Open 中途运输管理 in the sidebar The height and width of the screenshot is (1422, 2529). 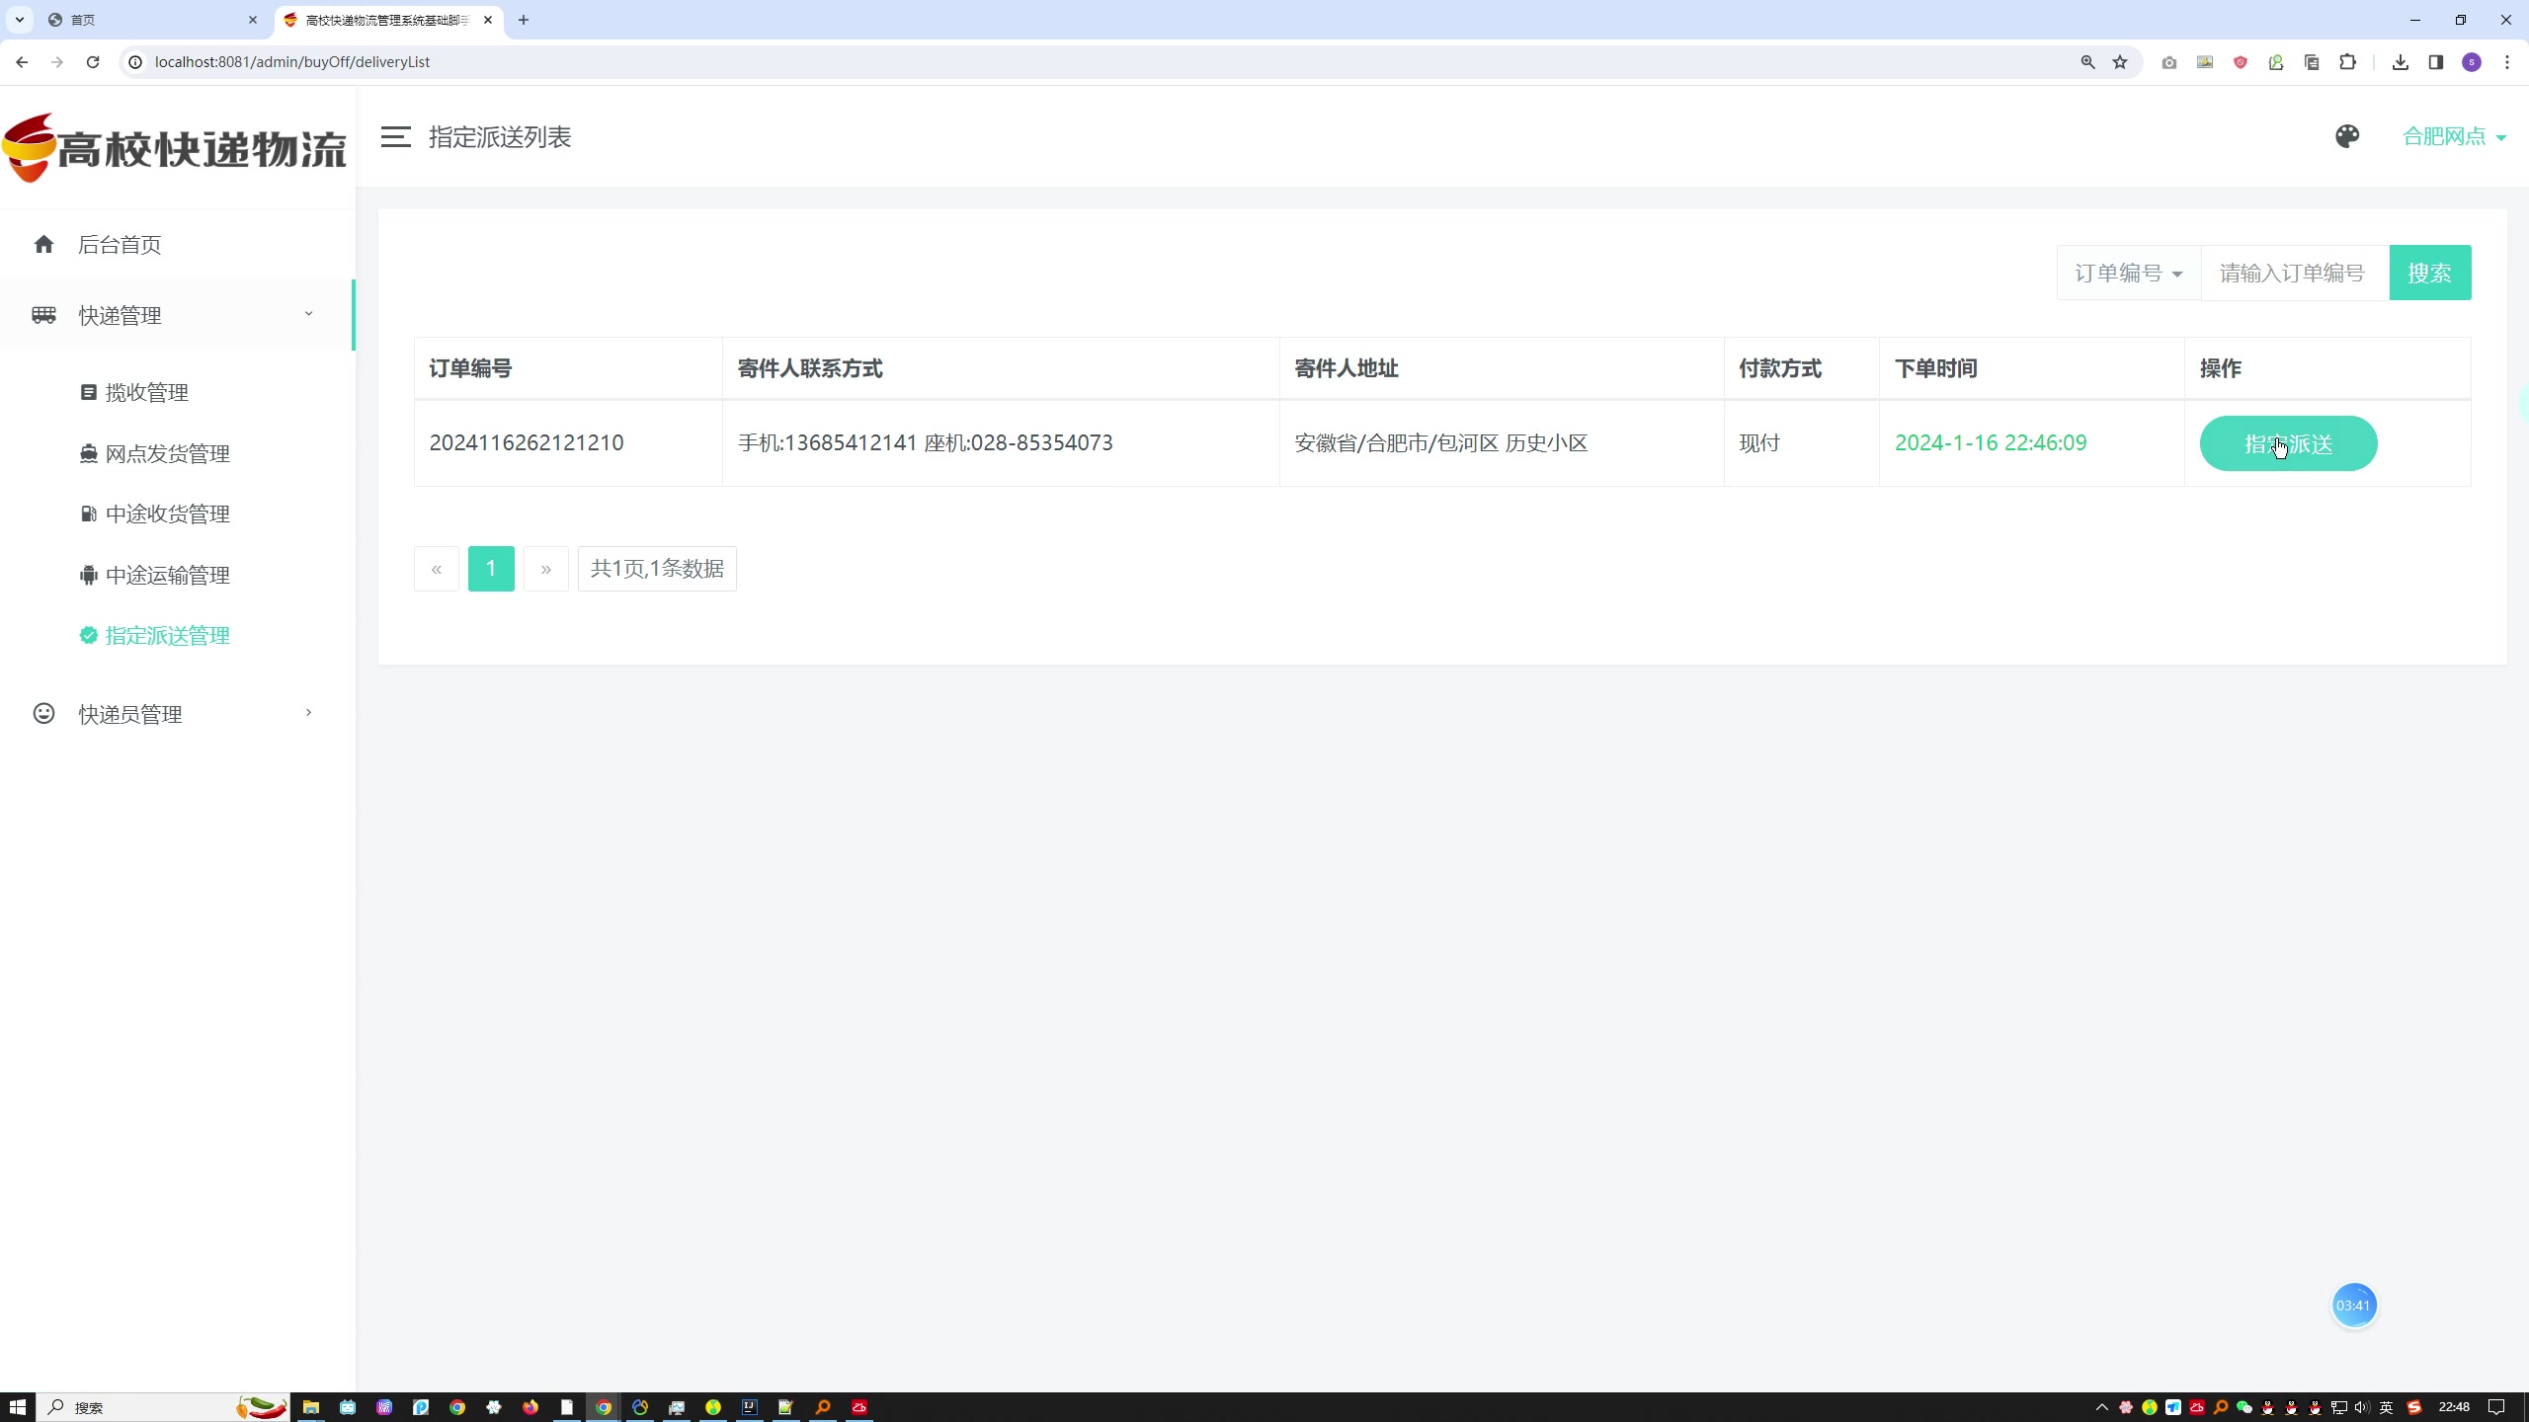tap(155, 575)
